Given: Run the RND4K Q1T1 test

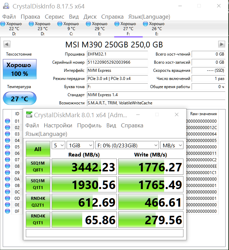Looking at the screenshot, I should [38, 220].
